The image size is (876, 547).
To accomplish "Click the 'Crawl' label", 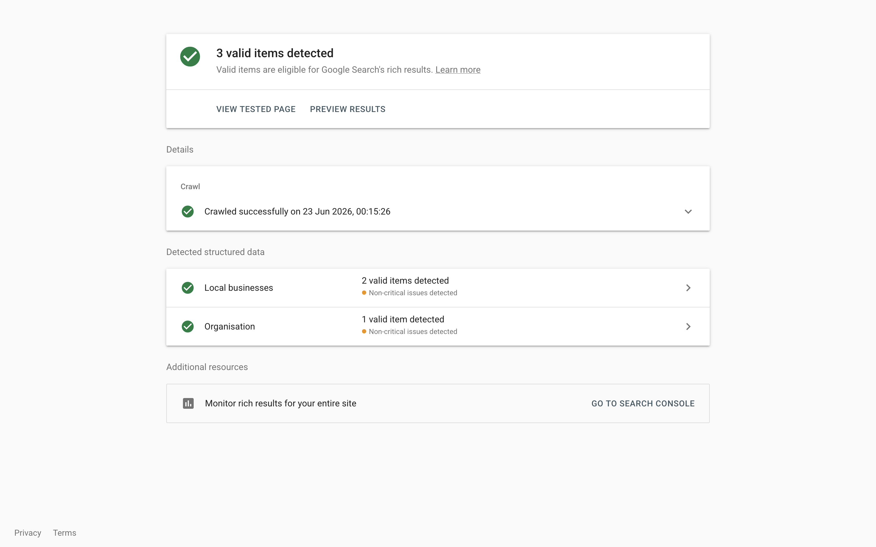I will [x=190, y=186].
